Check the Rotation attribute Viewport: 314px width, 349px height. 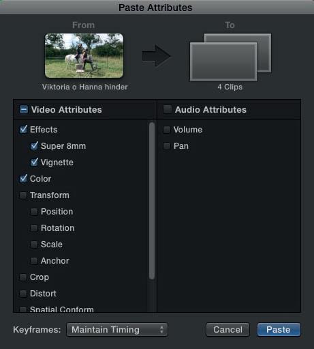[34, 228]
